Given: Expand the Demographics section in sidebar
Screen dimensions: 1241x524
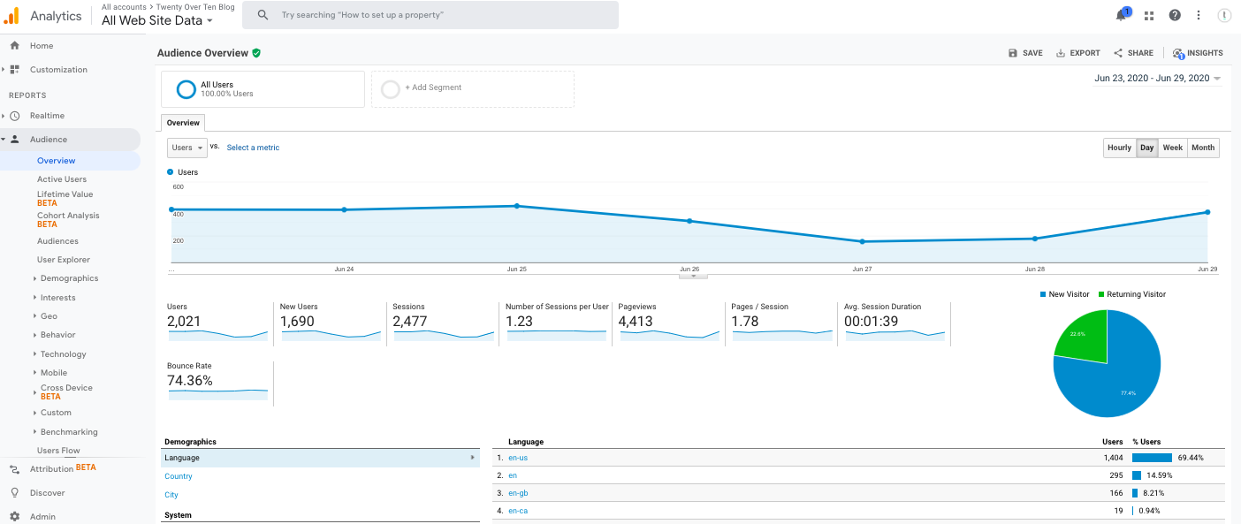Looking at the screenshot, I should click(x=69, y=278).
